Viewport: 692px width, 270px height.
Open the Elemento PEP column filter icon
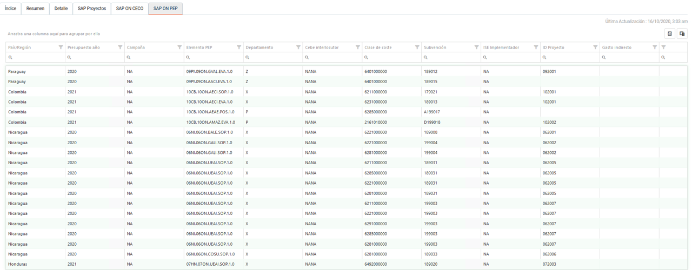coord(239,48)
